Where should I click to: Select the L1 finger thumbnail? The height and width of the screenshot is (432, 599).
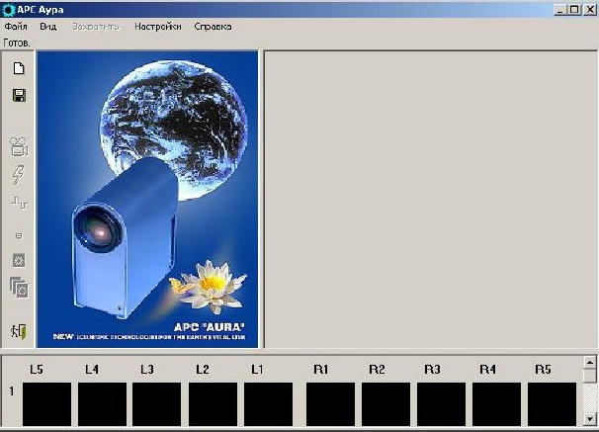(268, 404)
